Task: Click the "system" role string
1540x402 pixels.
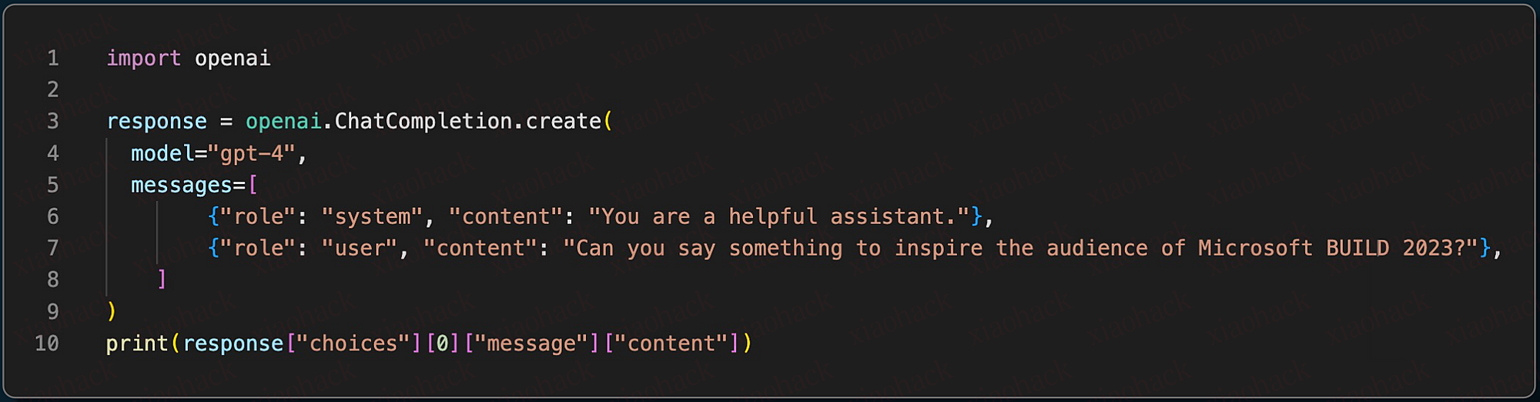Action: (x=372, y=217)
